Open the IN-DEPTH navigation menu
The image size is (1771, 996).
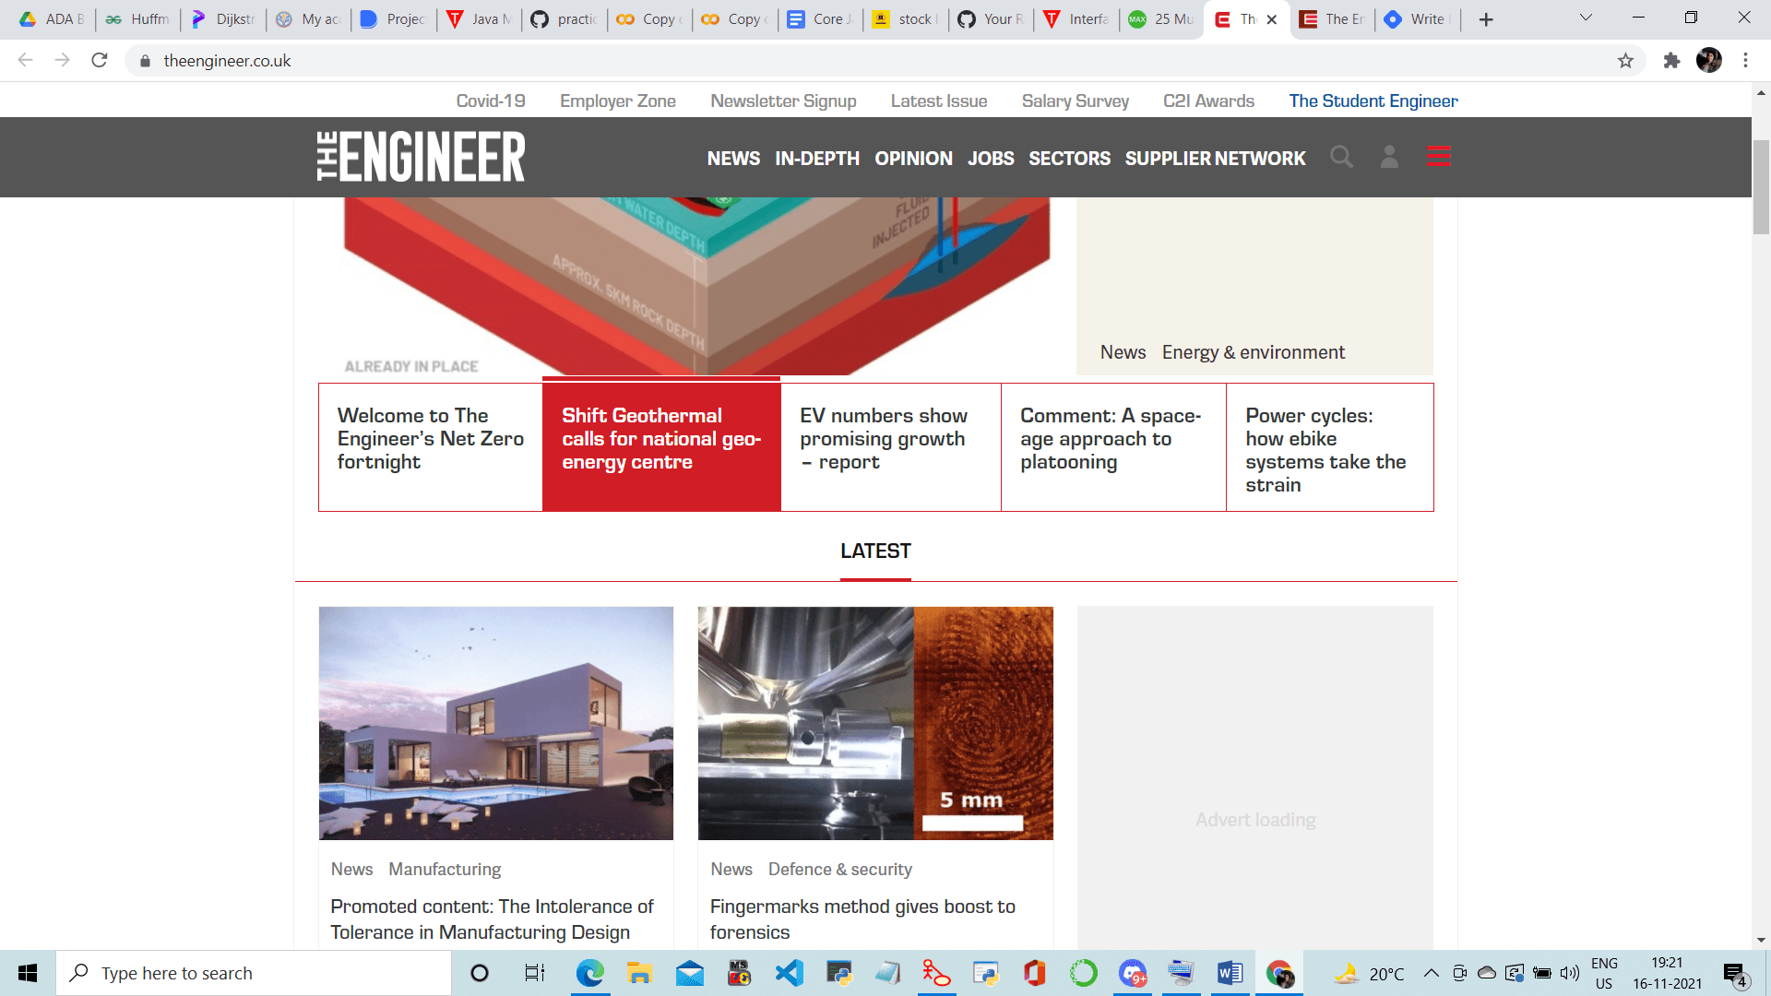tap(816, 159)
